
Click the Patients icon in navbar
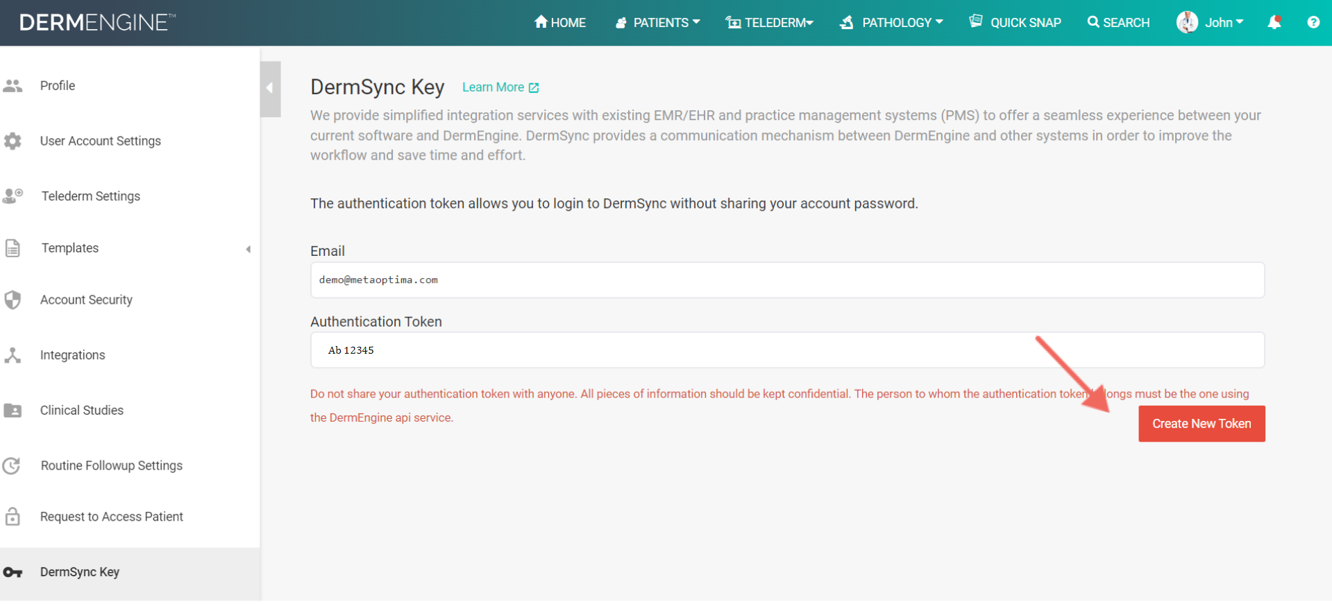[621, 23]
